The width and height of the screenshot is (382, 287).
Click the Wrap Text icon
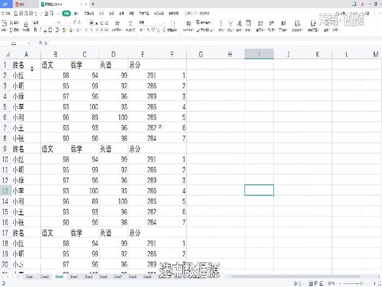pos(130,24)
